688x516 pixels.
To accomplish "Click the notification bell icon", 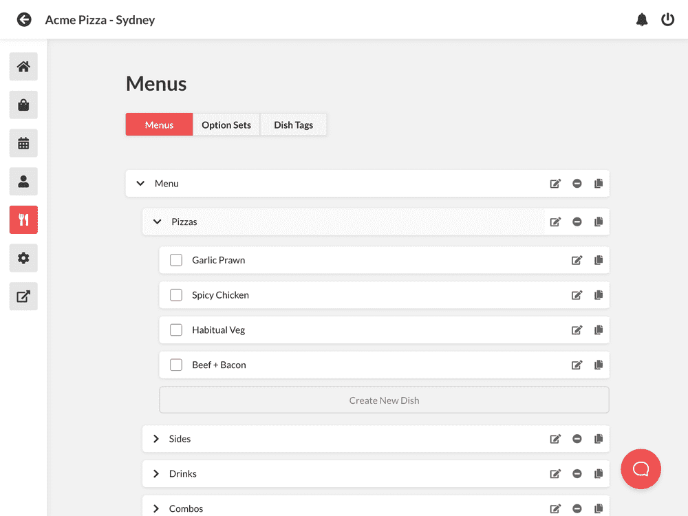I will (x=642, y=20).
